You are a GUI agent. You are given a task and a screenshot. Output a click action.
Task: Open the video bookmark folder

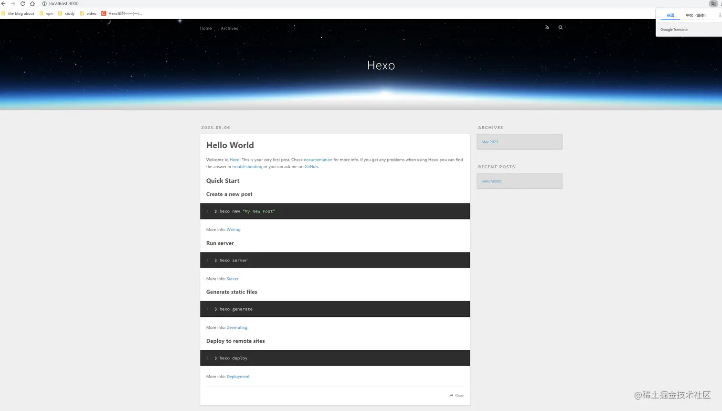point(88,13)
